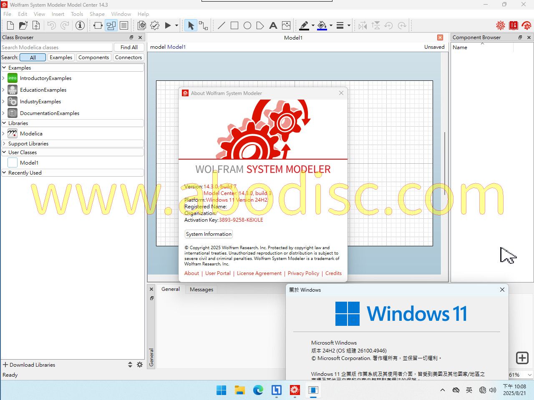
Task: Click the rotate counterclockwise icon
Action: point(388,25)
